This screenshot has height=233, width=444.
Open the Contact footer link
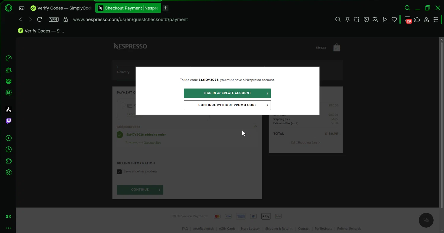pyautogui.click(x=304, y=229)
